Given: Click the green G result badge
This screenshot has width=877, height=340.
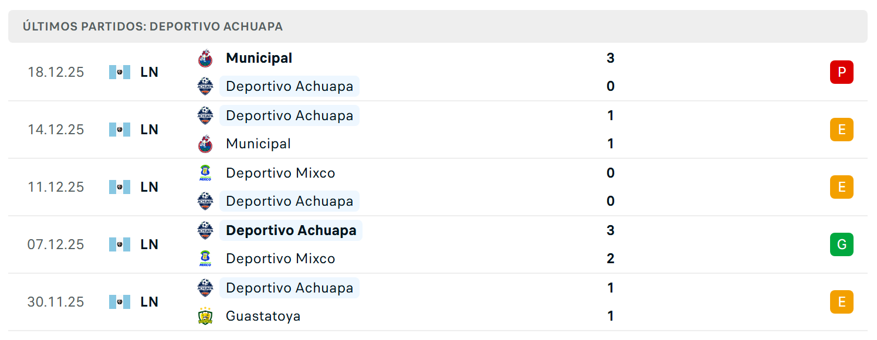Looking at the screenshot, I should (x=841, y=244).
